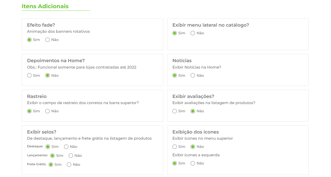Viewport: 331px width, 177px height.
Task: Select Sim for Efeito fade
Action: (x=29, y=40)
